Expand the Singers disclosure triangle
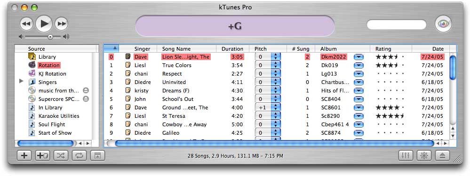This screenshot has width=470, height=176. [x=21, y=81]
